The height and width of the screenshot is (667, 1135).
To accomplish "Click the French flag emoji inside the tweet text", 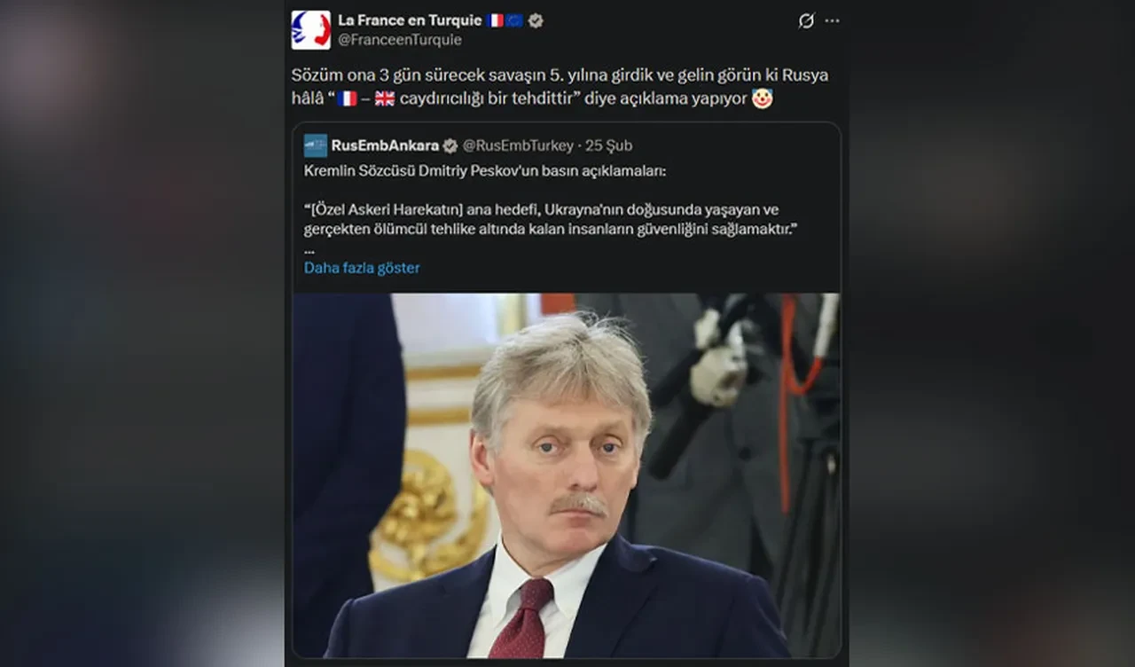I will click(x=348, y=98).
